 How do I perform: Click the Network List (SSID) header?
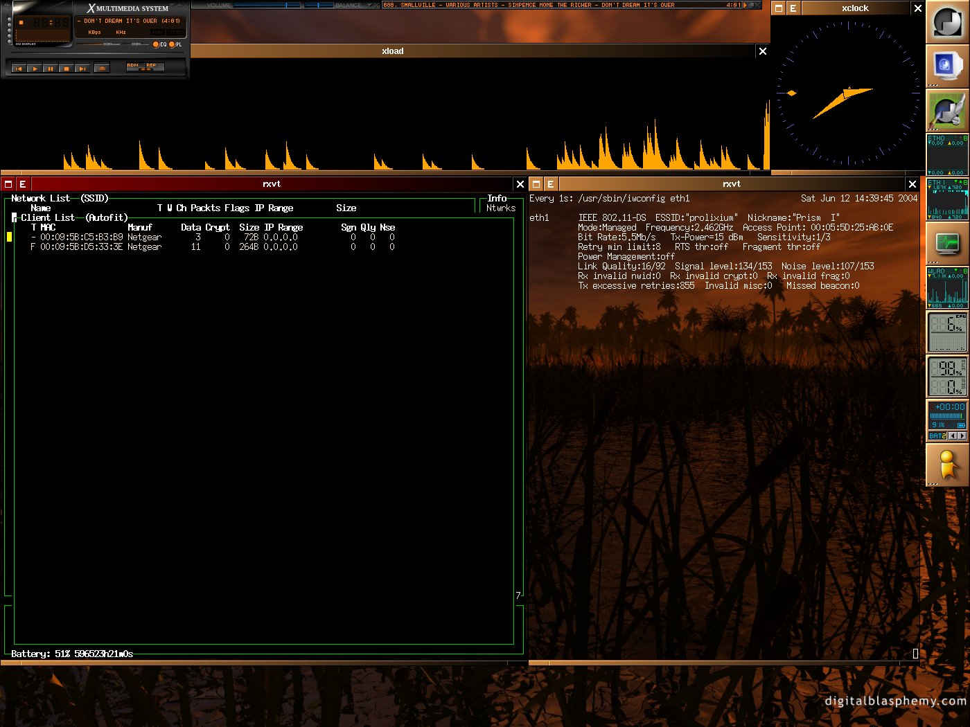[x=60, y=199]
